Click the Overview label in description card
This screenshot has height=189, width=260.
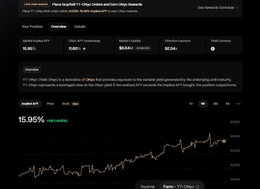tap(32, 70)
